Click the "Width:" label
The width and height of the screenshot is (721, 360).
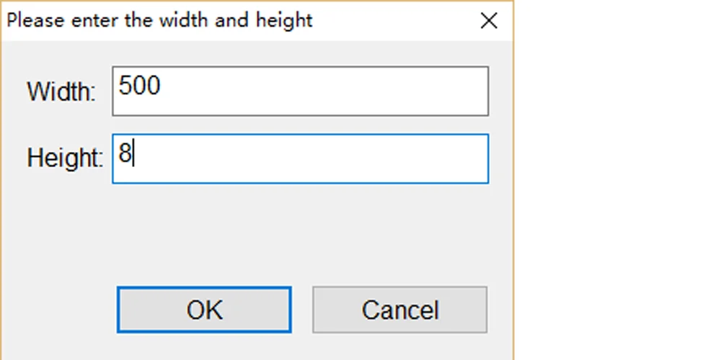[x=61, y=92]
